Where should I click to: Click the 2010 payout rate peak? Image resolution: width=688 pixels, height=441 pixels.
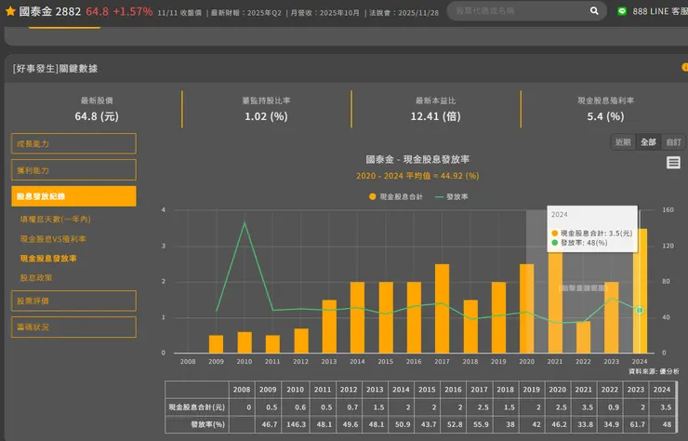coord(245,223)
